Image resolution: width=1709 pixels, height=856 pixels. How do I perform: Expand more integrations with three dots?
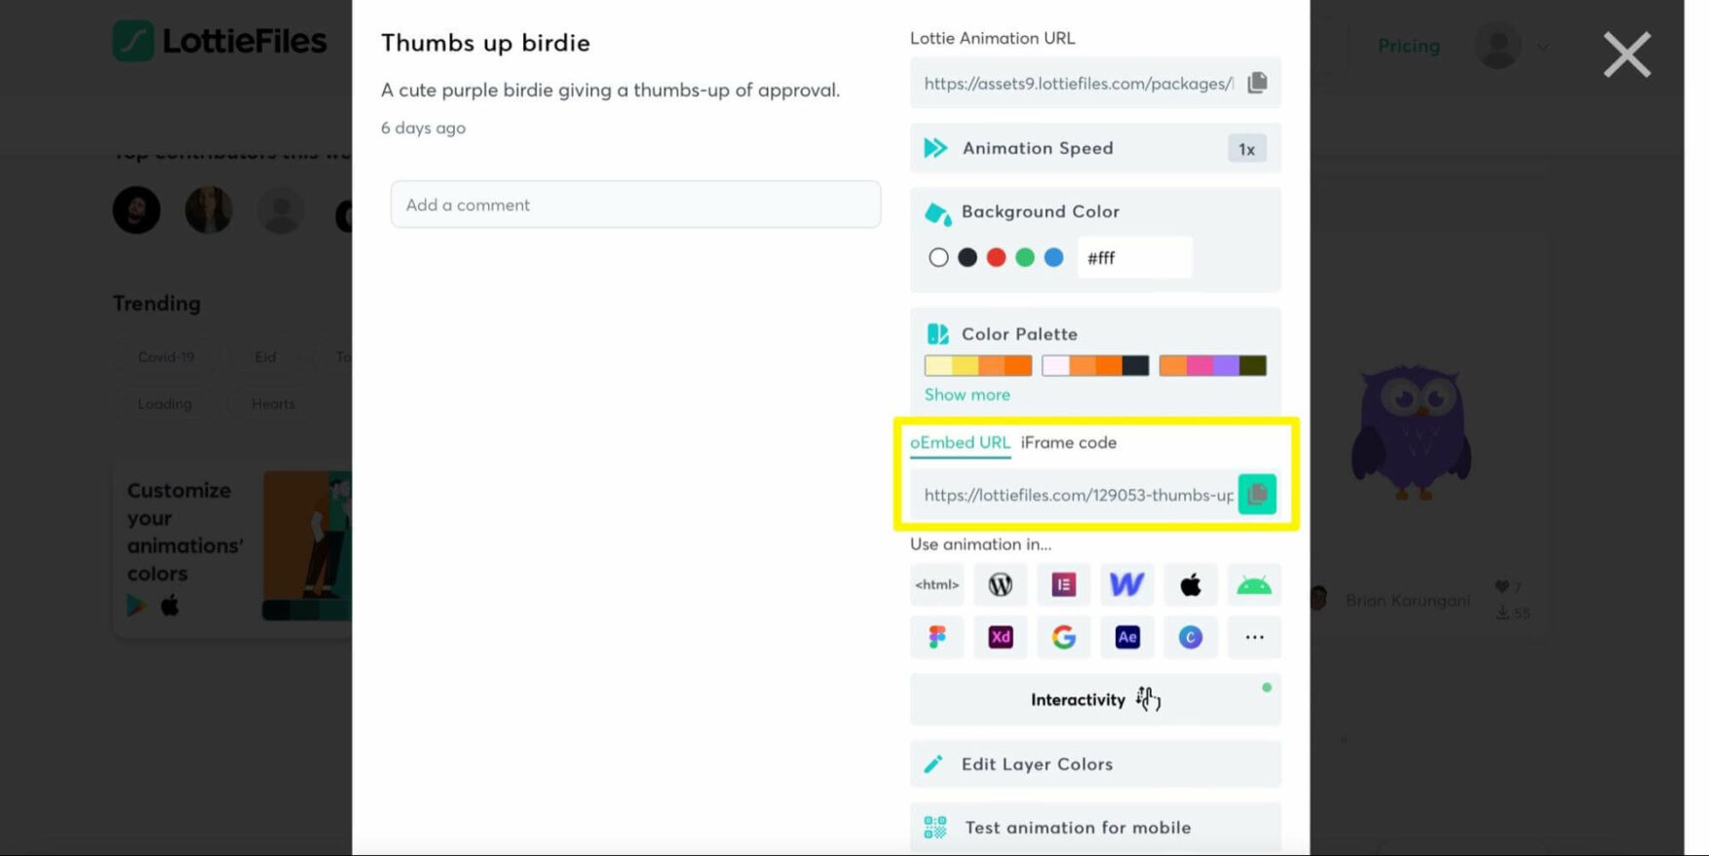(1253, 637)
